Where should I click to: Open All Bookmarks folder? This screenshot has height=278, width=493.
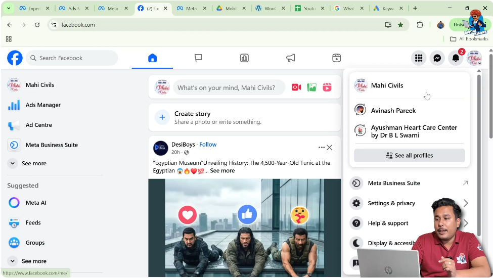tap(469, 39)
